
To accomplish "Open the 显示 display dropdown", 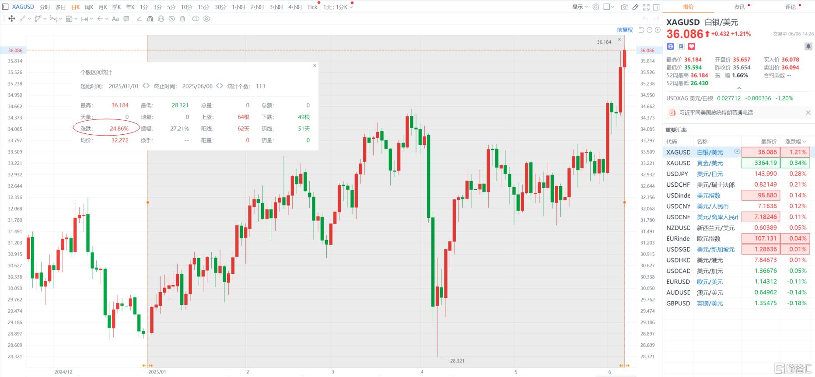I will click(580, 7).
